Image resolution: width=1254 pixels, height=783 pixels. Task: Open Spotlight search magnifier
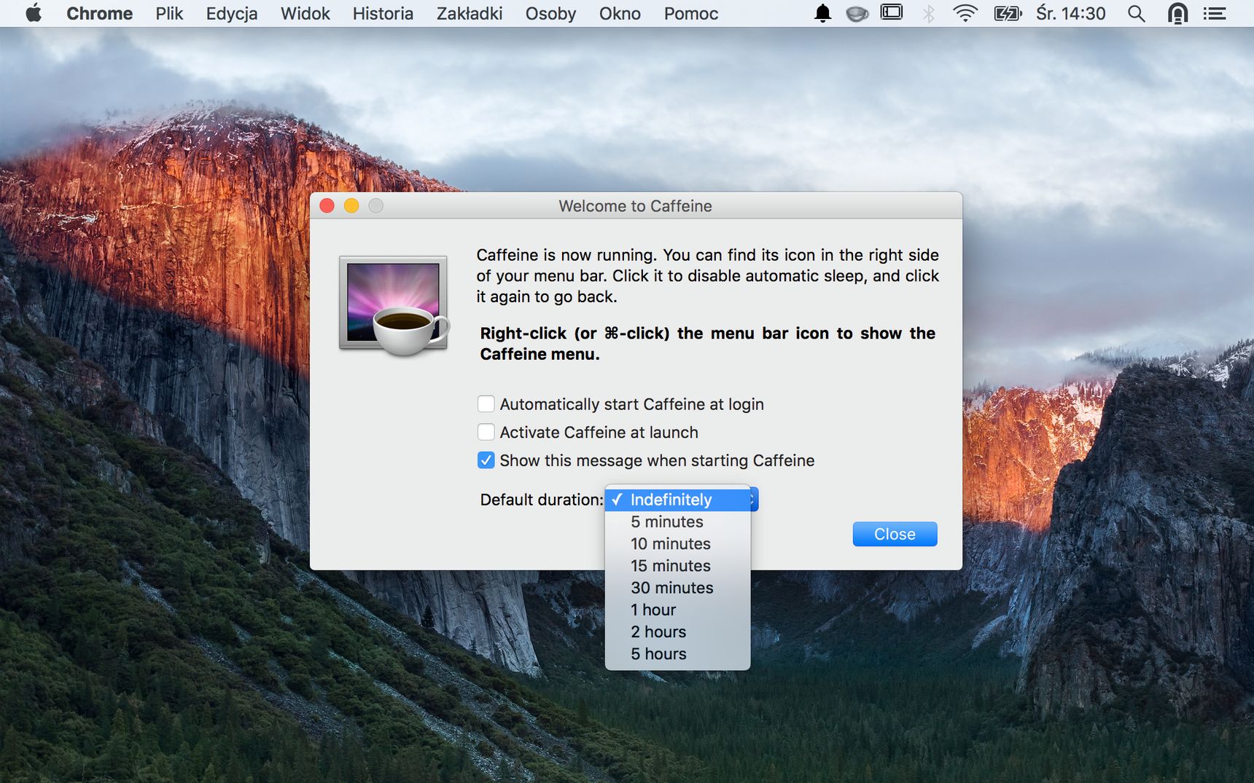tap(1136, 13)
